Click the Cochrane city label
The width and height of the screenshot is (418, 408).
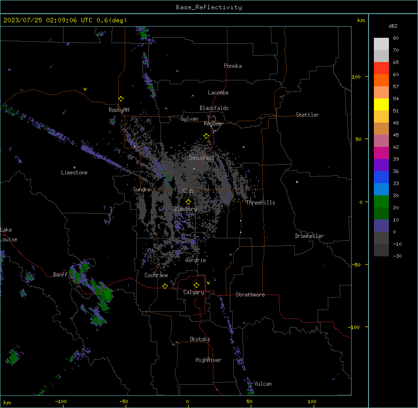pos(156,275)
